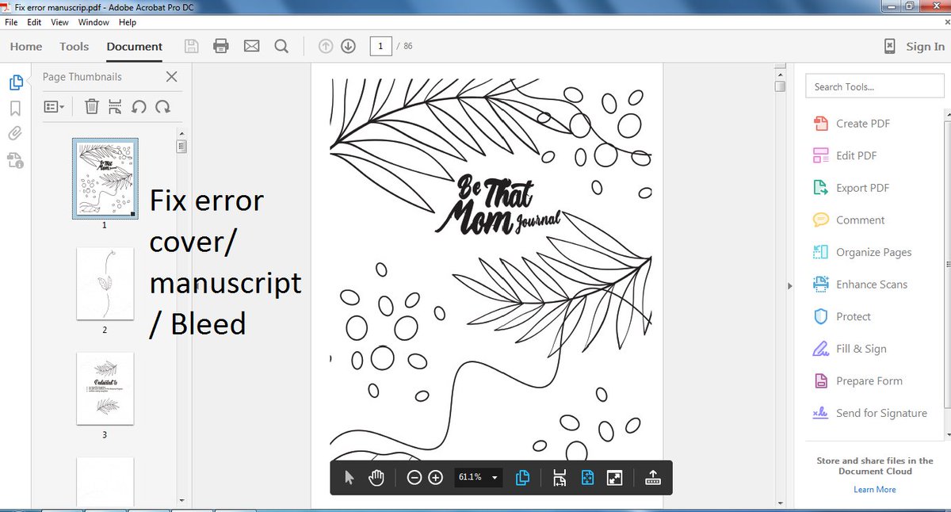Click the Learn More link
Screen dimensions: 951x512
point(875,490)
